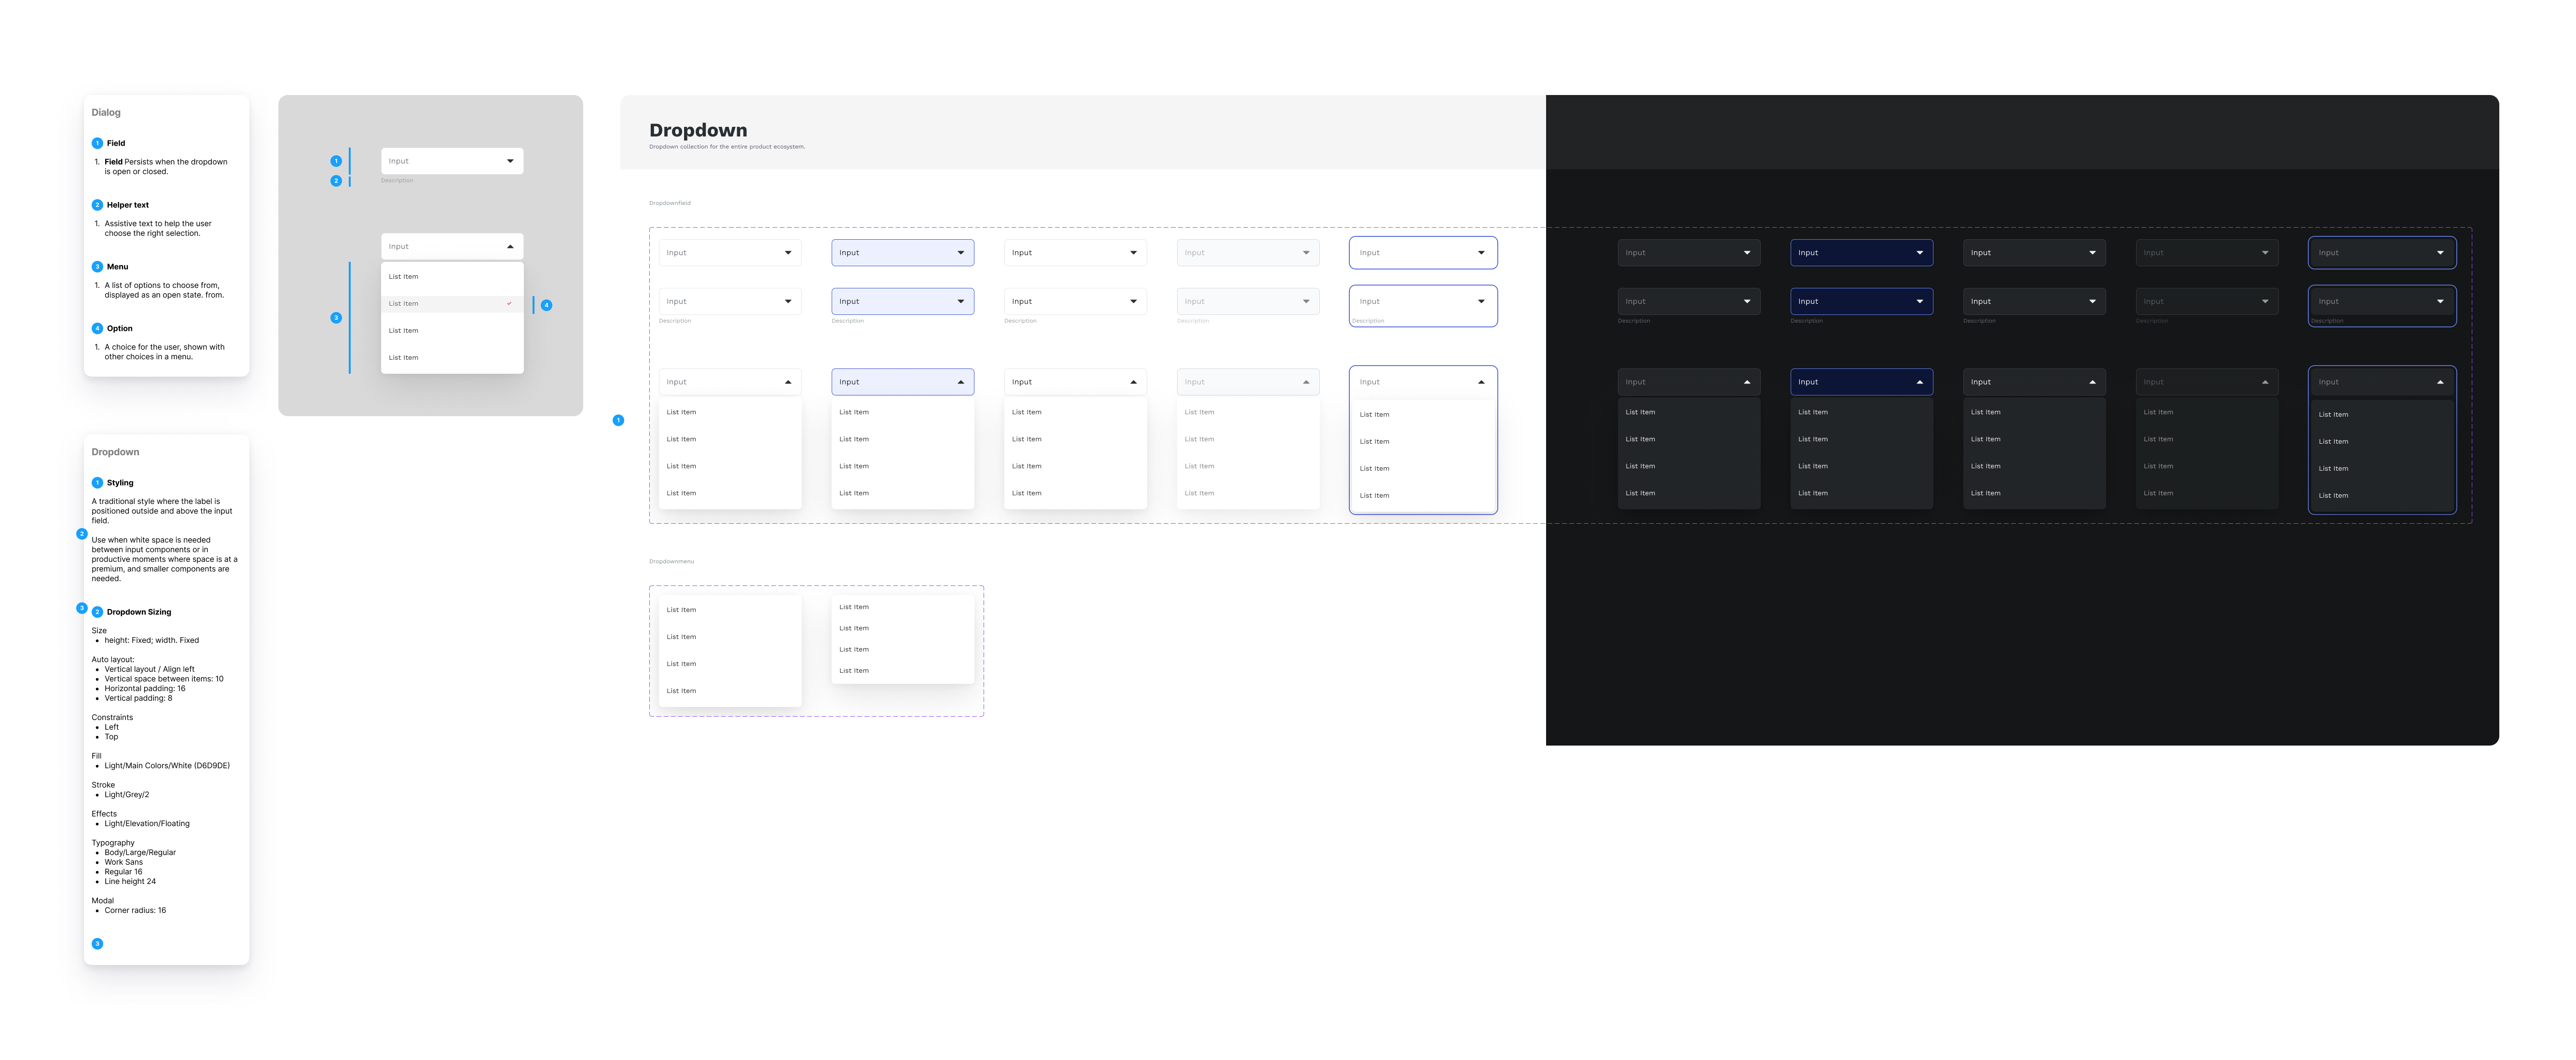Click caret of light focus-outlined dropdown with Description

tap(1481, 301)
